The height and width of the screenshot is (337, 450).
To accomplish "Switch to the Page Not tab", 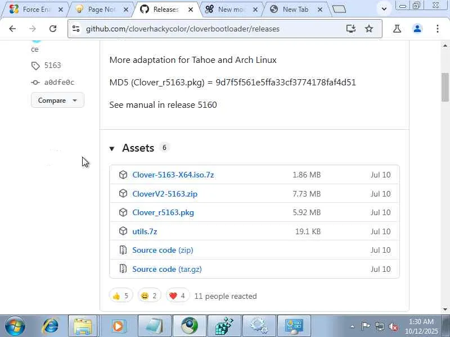I will [101, 10].
